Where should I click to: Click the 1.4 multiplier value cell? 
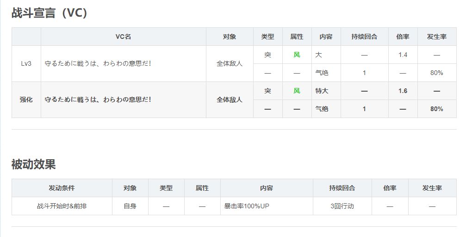pos(403,55)
